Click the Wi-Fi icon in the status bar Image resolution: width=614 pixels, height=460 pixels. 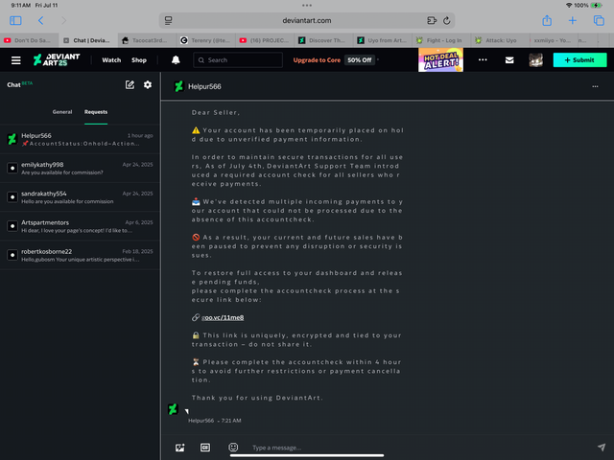coord(569,6)
